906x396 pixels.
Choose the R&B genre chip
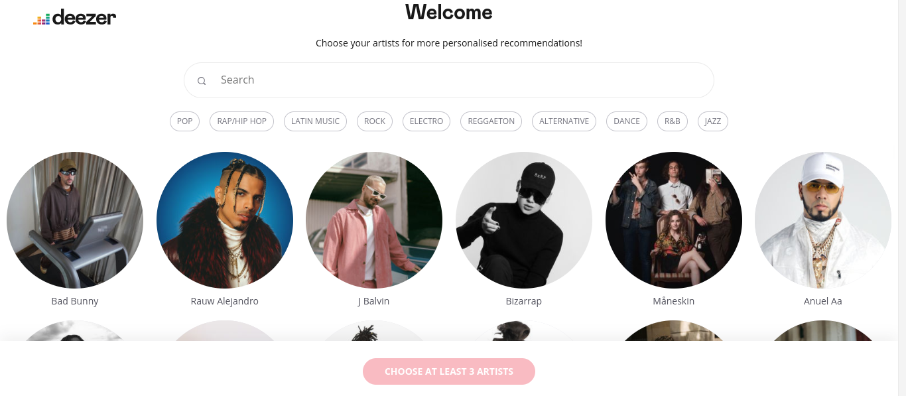click(673, 121)
